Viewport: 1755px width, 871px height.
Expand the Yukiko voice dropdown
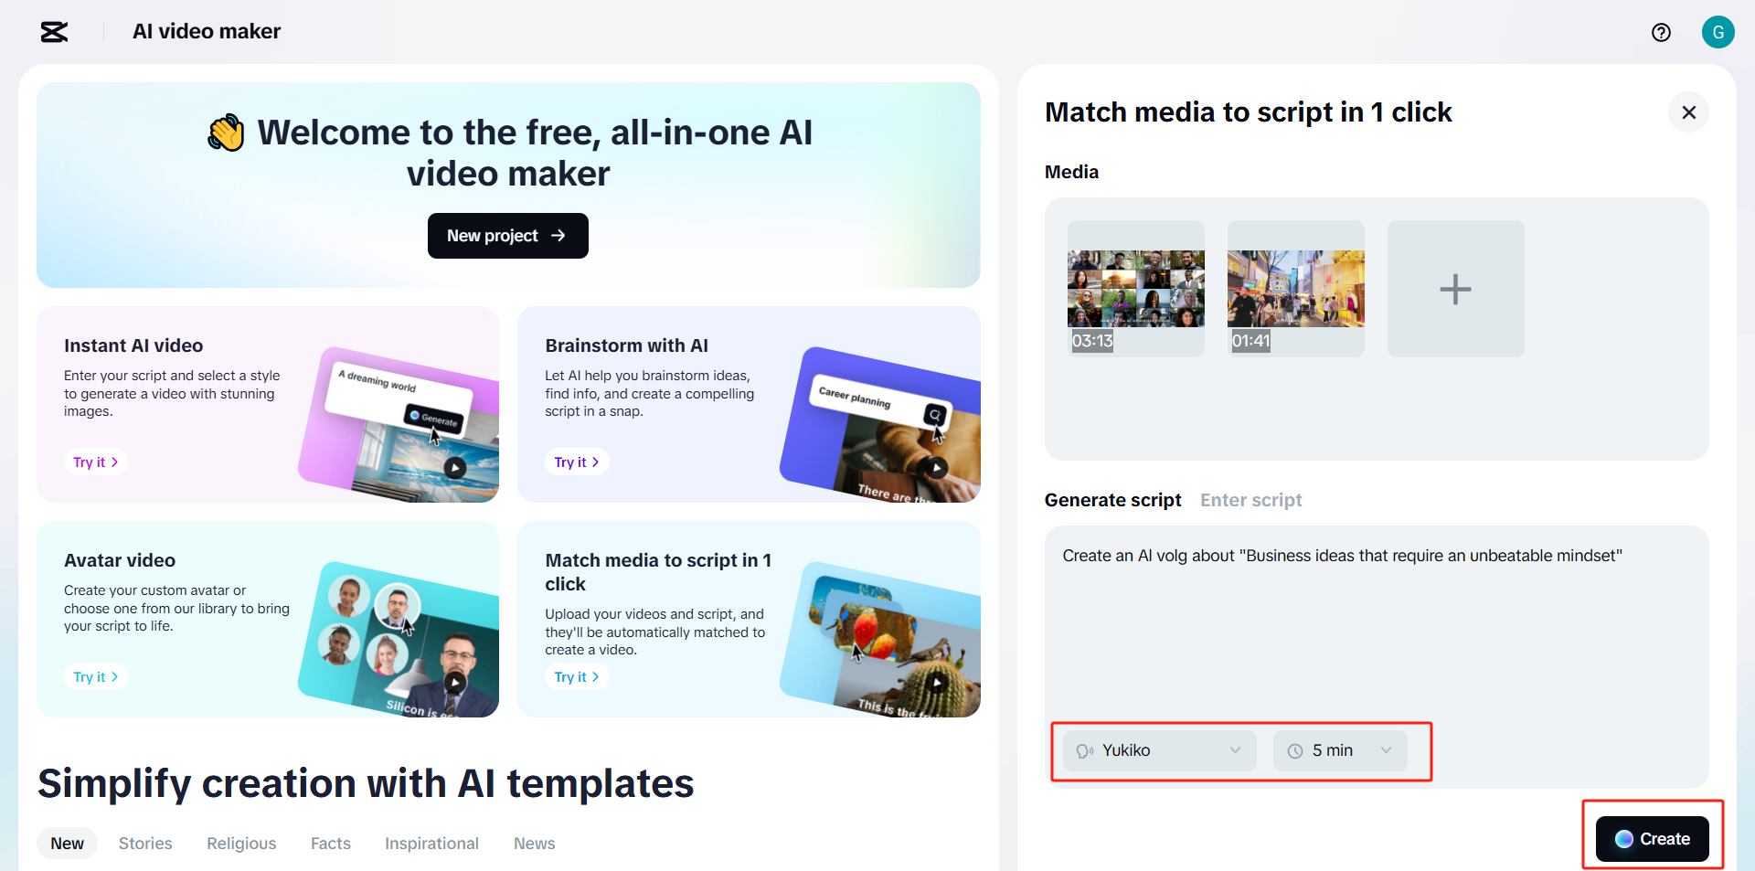coord(1159,750)
